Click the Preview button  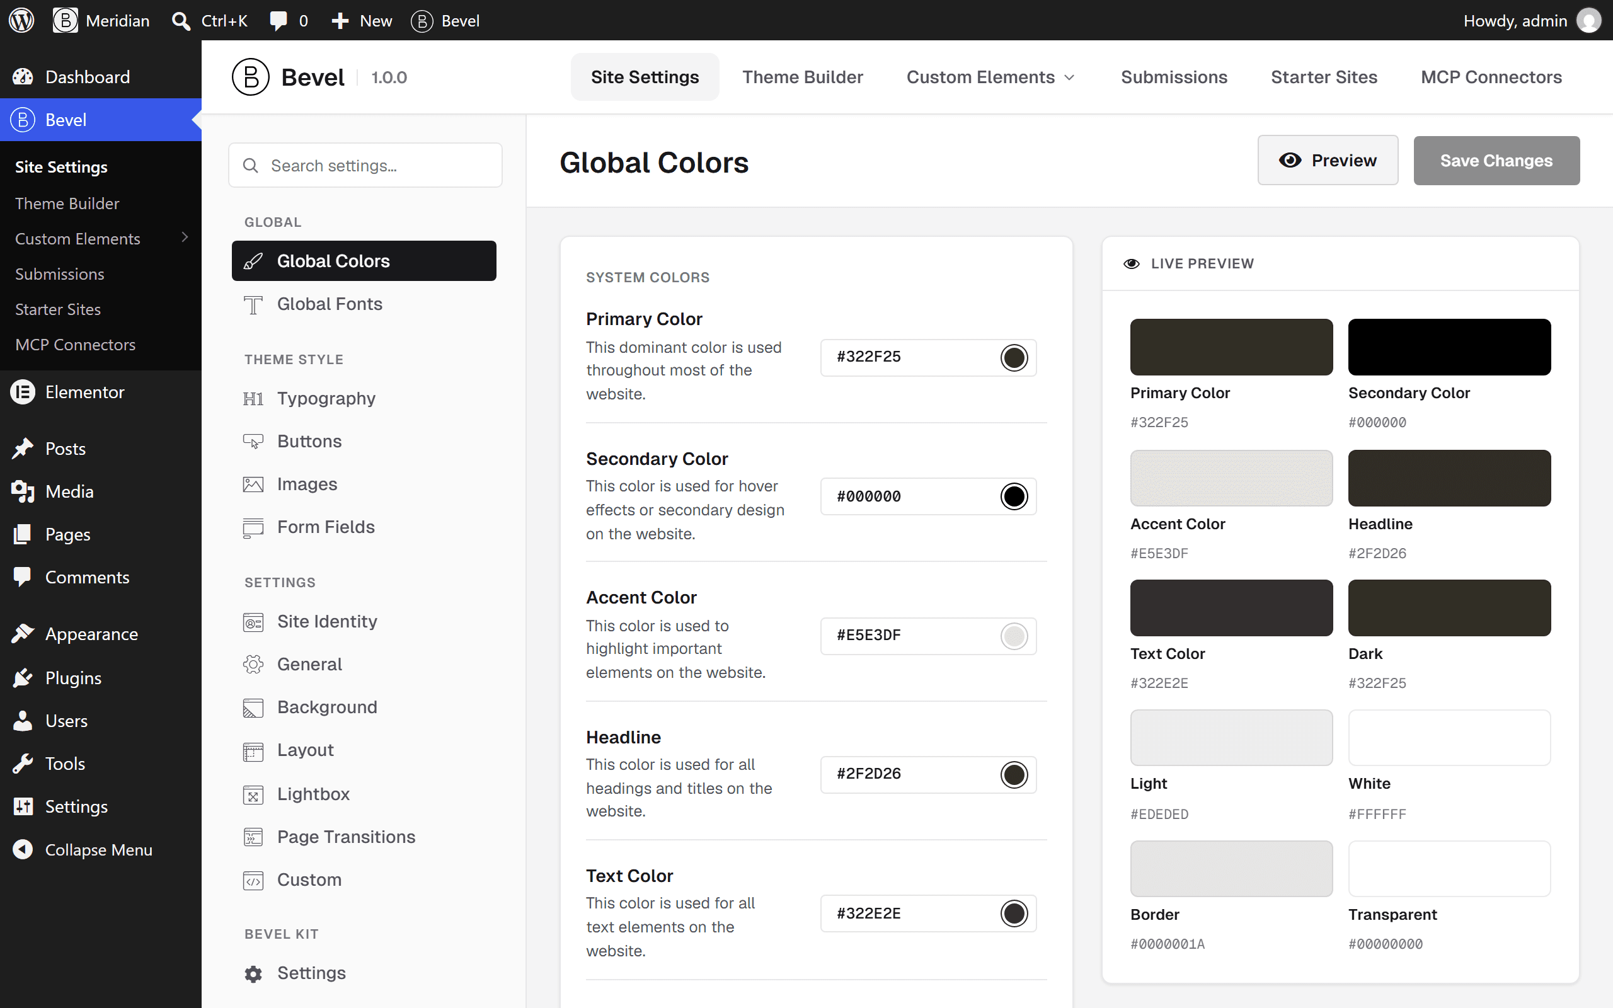pos(1328,160)
